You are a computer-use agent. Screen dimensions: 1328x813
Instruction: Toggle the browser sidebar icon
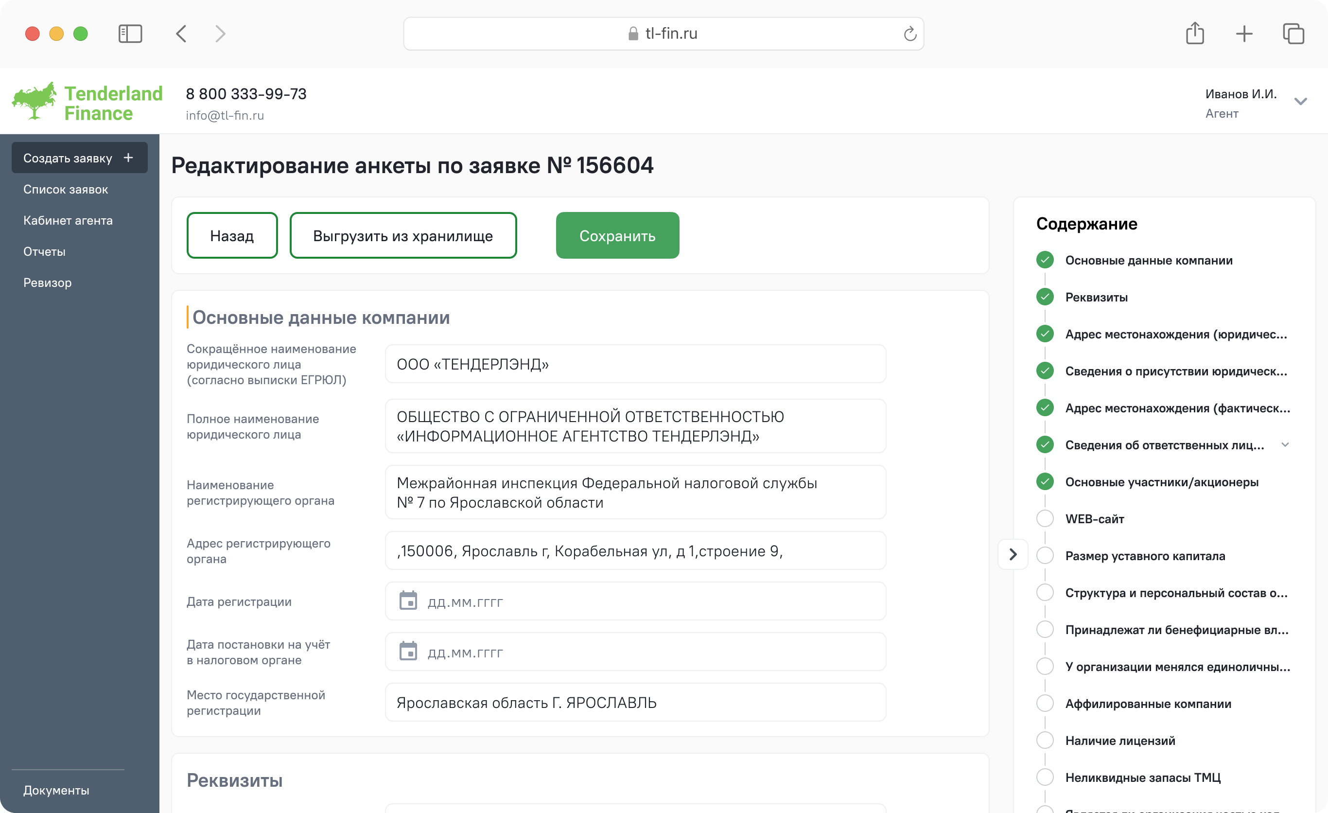tap(130, 34)
